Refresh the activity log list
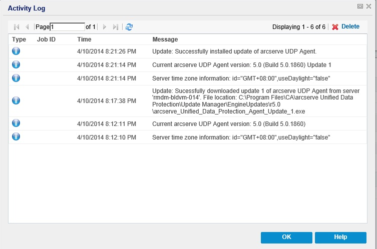The width and height of the screenshot is (377, 249). (129, 27)
